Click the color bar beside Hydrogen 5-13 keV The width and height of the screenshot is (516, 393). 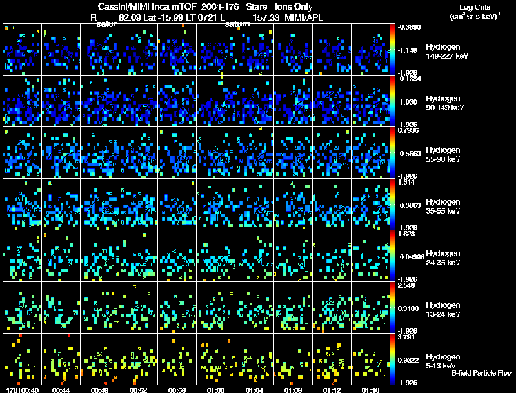[392, 359]
